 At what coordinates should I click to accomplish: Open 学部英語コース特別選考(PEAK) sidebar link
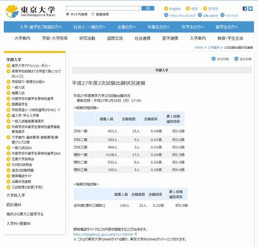pos(34,110)
